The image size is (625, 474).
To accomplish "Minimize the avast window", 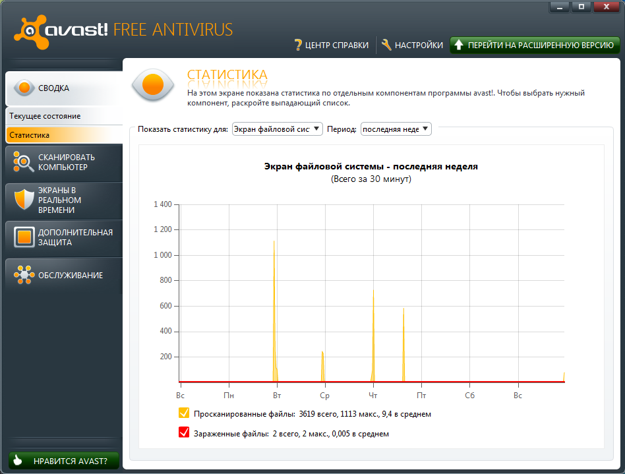I will [560, 7].
